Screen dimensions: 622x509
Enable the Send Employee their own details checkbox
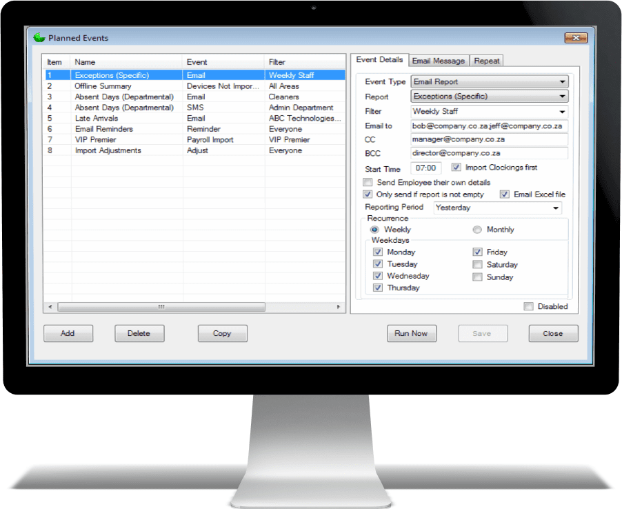pos(368,183)
